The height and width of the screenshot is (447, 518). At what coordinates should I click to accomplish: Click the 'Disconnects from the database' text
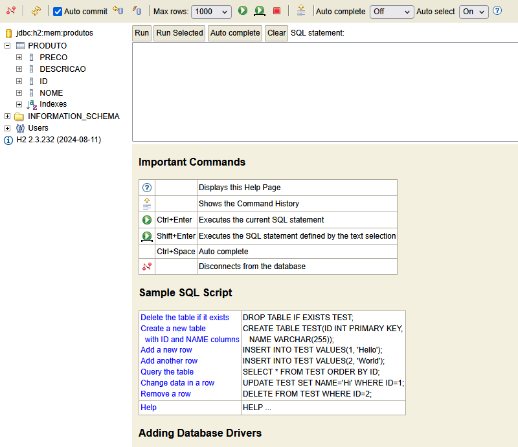pos(252,267)
